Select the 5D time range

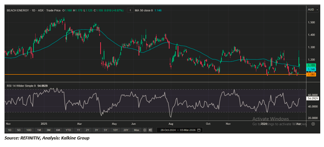[19, 130]
